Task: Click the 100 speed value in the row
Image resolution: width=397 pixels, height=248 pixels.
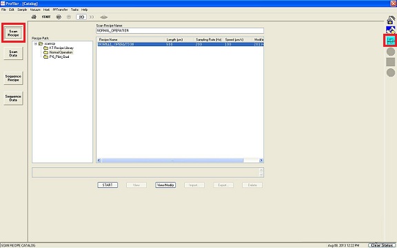Action: (x=228, y=44)
